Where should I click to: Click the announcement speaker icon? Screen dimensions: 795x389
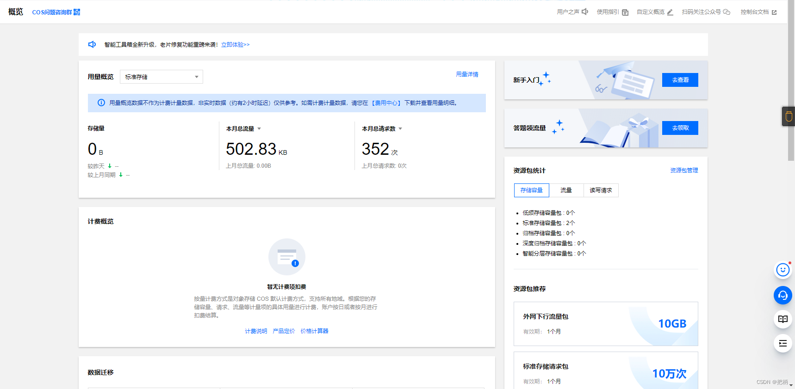[92, 44]
